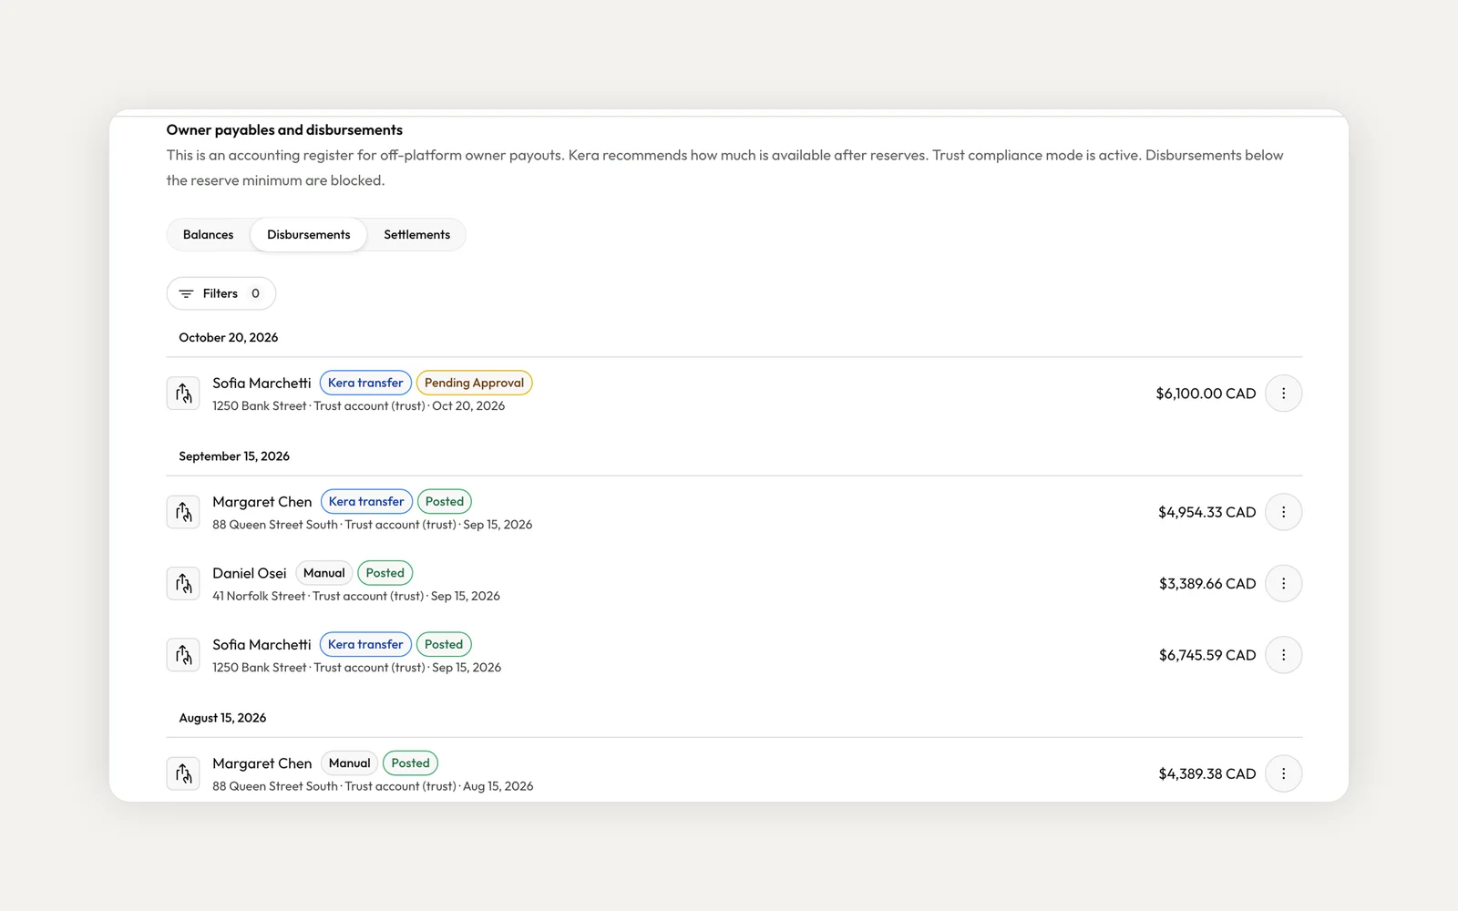
Task: Open more options for Daniel Osei $3,389.66 disbursement
Action: (x=1283, y=584)
